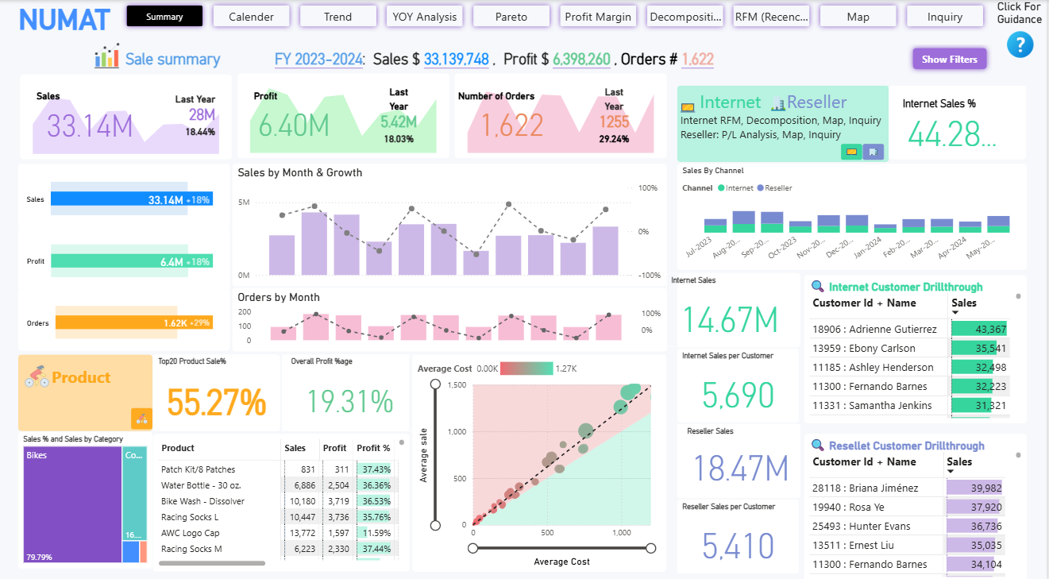Image resolution: width=1049 pixels, height=579 pixels.
Task: Click the blue Sales bar 33.14M
Action: click(x=132, y=199)
